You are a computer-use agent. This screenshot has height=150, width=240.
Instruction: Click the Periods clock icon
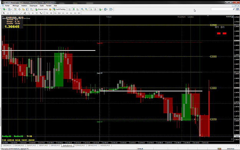(105, 9)
